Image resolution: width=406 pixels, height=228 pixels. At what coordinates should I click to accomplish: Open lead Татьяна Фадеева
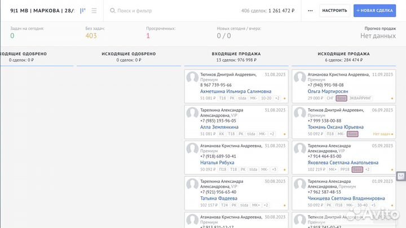219,199
